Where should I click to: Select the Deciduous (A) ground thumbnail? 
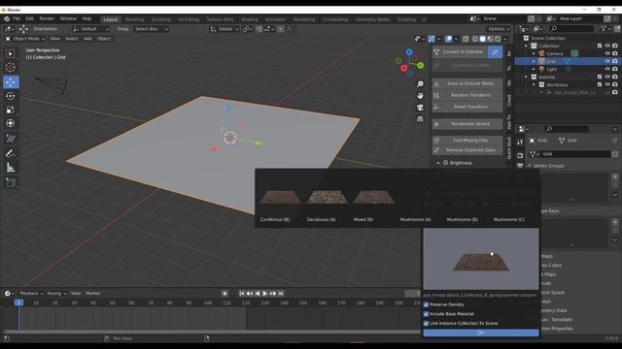click(x=327, y=197)
